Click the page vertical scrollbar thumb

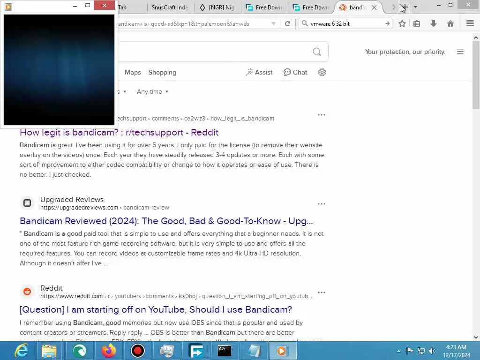click(476, 75)
